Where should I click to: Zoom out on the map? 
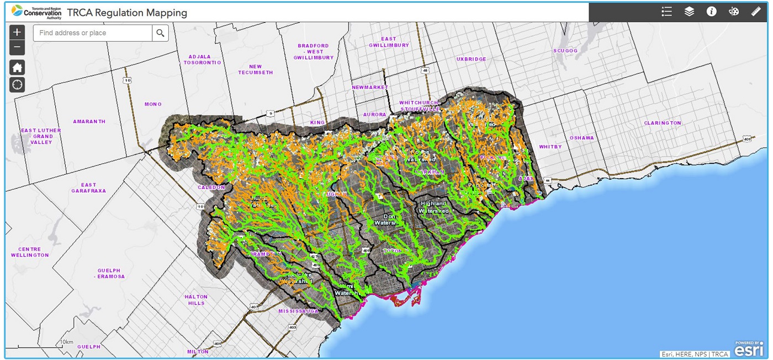point(17,47)
